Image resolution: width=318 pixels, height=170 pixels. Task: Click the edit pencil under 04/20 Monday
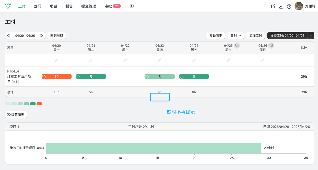57,60
